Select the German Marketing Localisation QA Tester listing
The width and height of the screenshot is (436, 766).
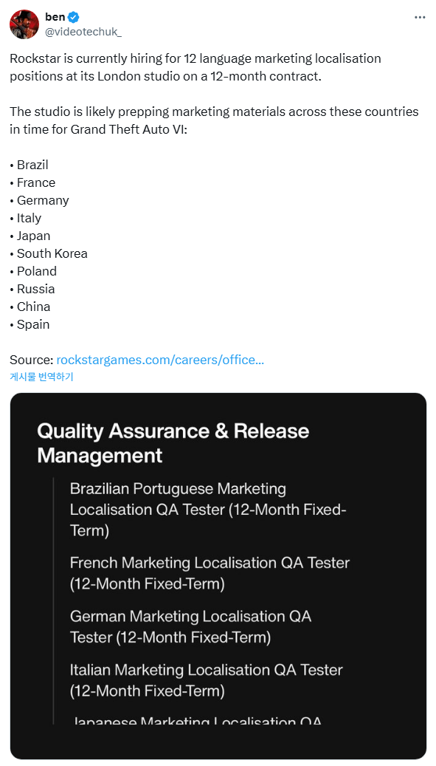[x=190, y=627]
